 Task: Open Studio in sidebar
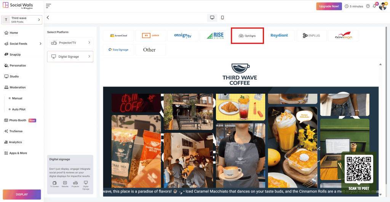pyautogui.click(x=11, y=76)
